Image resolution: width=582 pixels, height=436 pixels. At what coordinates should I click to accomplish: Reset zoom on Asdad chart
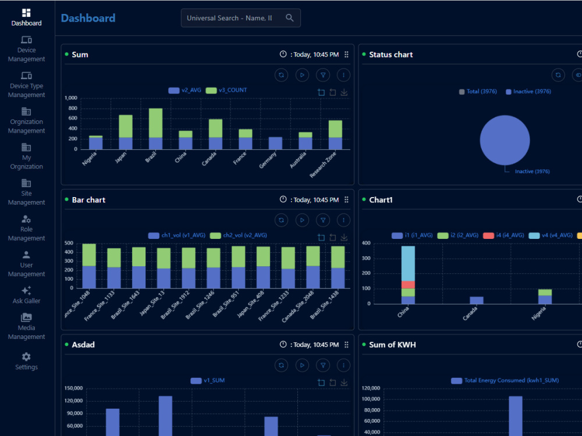[x=333, y=383]
